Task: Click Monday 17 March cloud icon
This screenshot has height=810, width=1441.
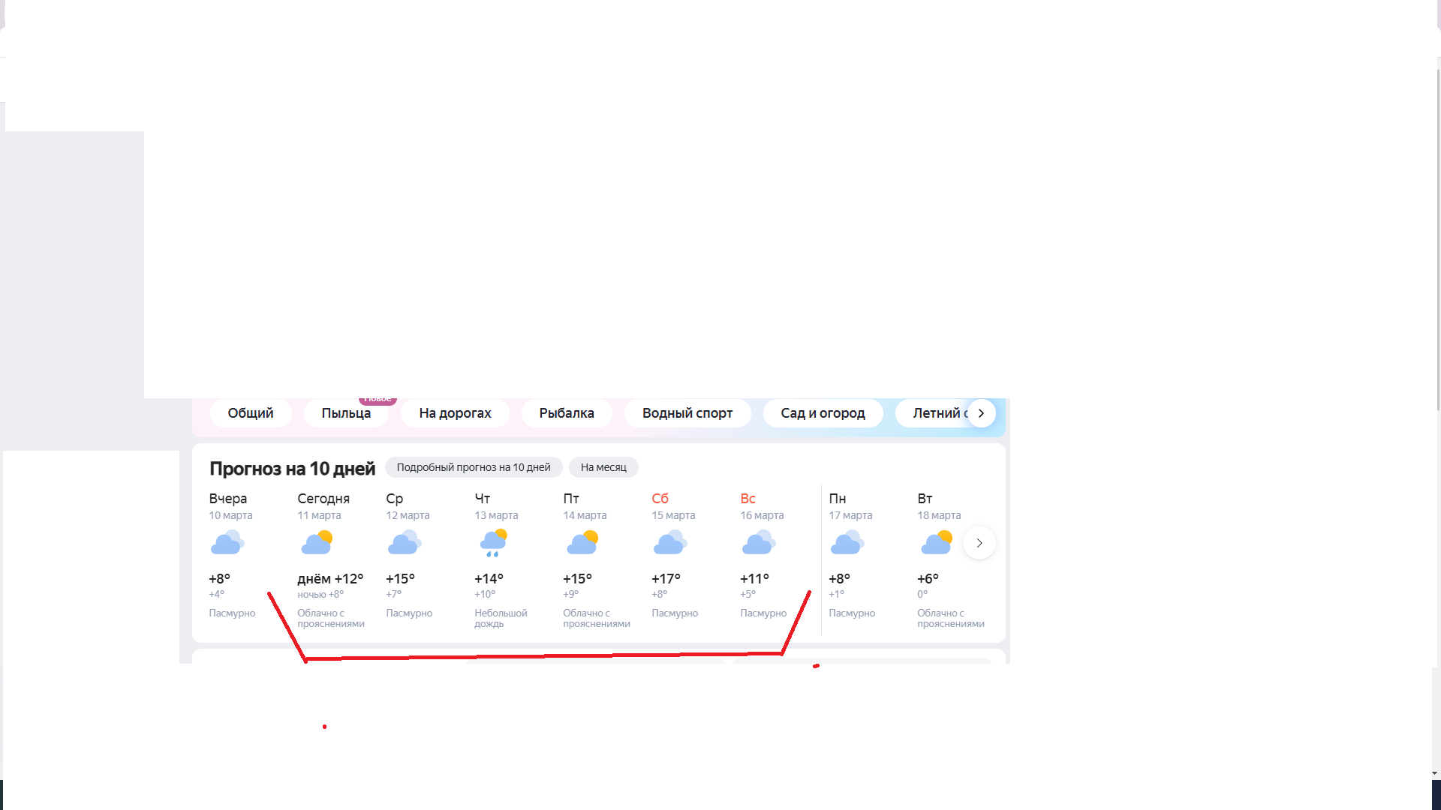Action: [x=847, y=542]
